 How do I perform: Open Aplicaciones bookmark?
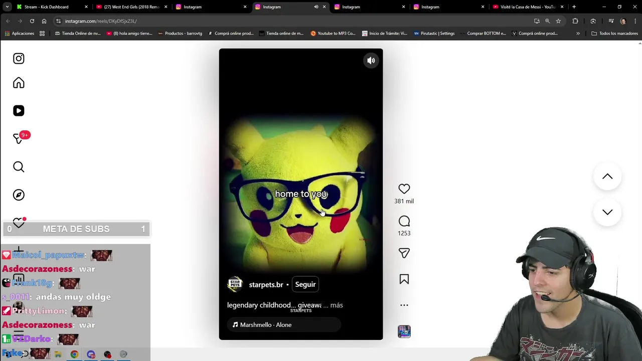pyautogui.click(x=19, y=34)
